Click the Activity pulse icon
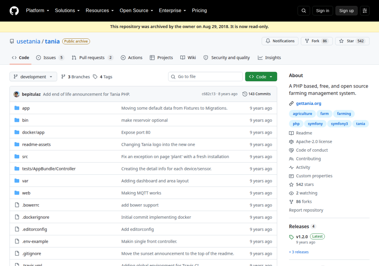This screenshot has height=266, width=379. [x=291, y=167]
